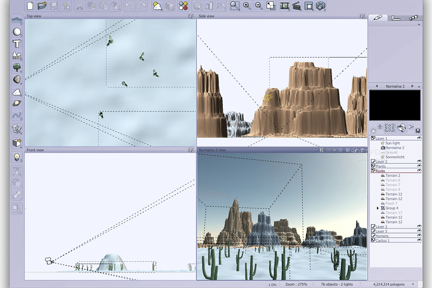Create a terrain with the mountain tool
432x288 pixels.
coord(17,55)
